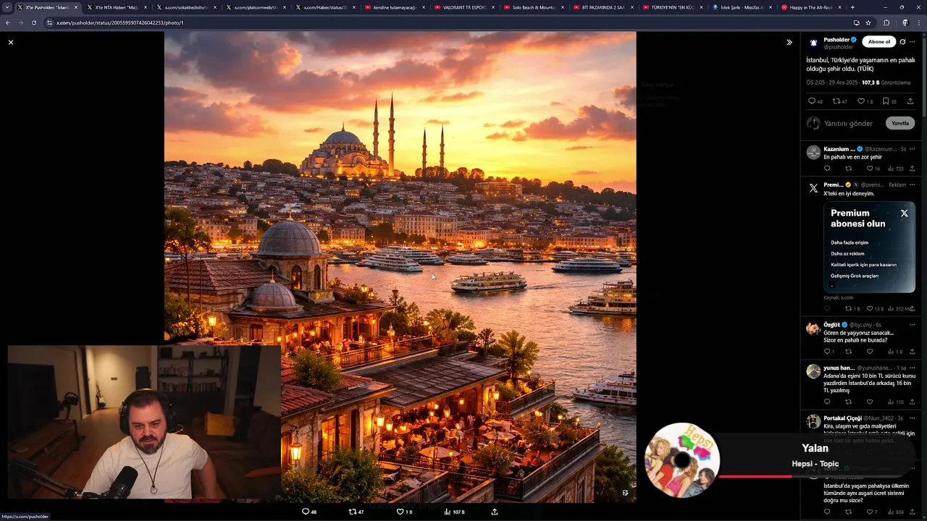The image size is (927, 521).
Task: Reply to Özgür's comment
Action: pyautogui.click(x=829, y=352)
